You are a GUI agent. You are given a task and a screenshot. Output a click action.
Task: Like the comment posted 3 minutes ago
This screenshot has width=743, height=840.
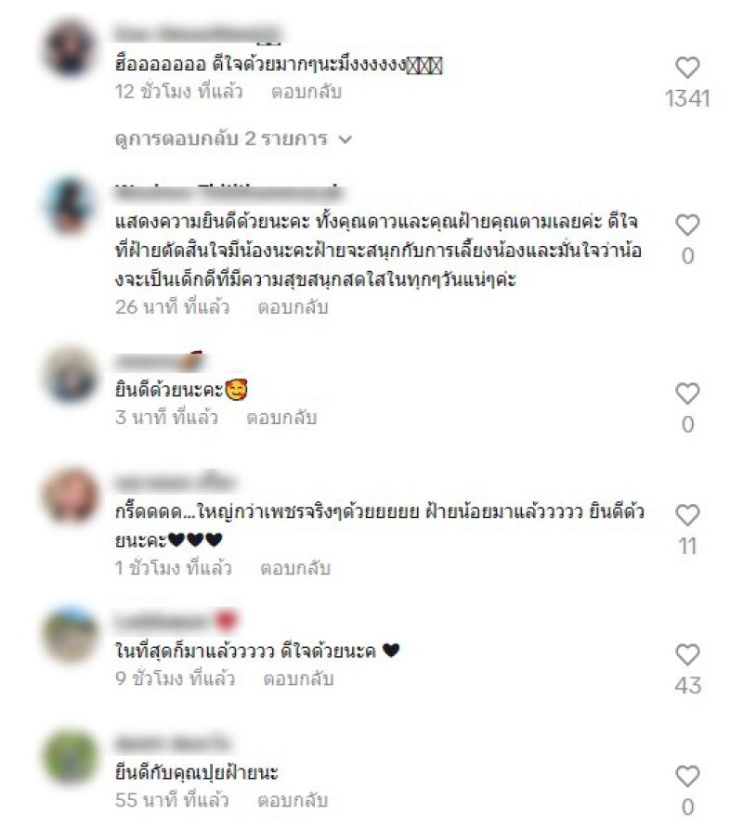(687, 394)
